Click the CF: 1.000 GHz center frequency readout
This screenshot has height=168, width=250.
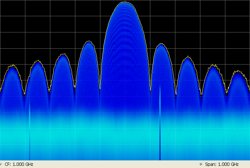click(x=19, y=164)
